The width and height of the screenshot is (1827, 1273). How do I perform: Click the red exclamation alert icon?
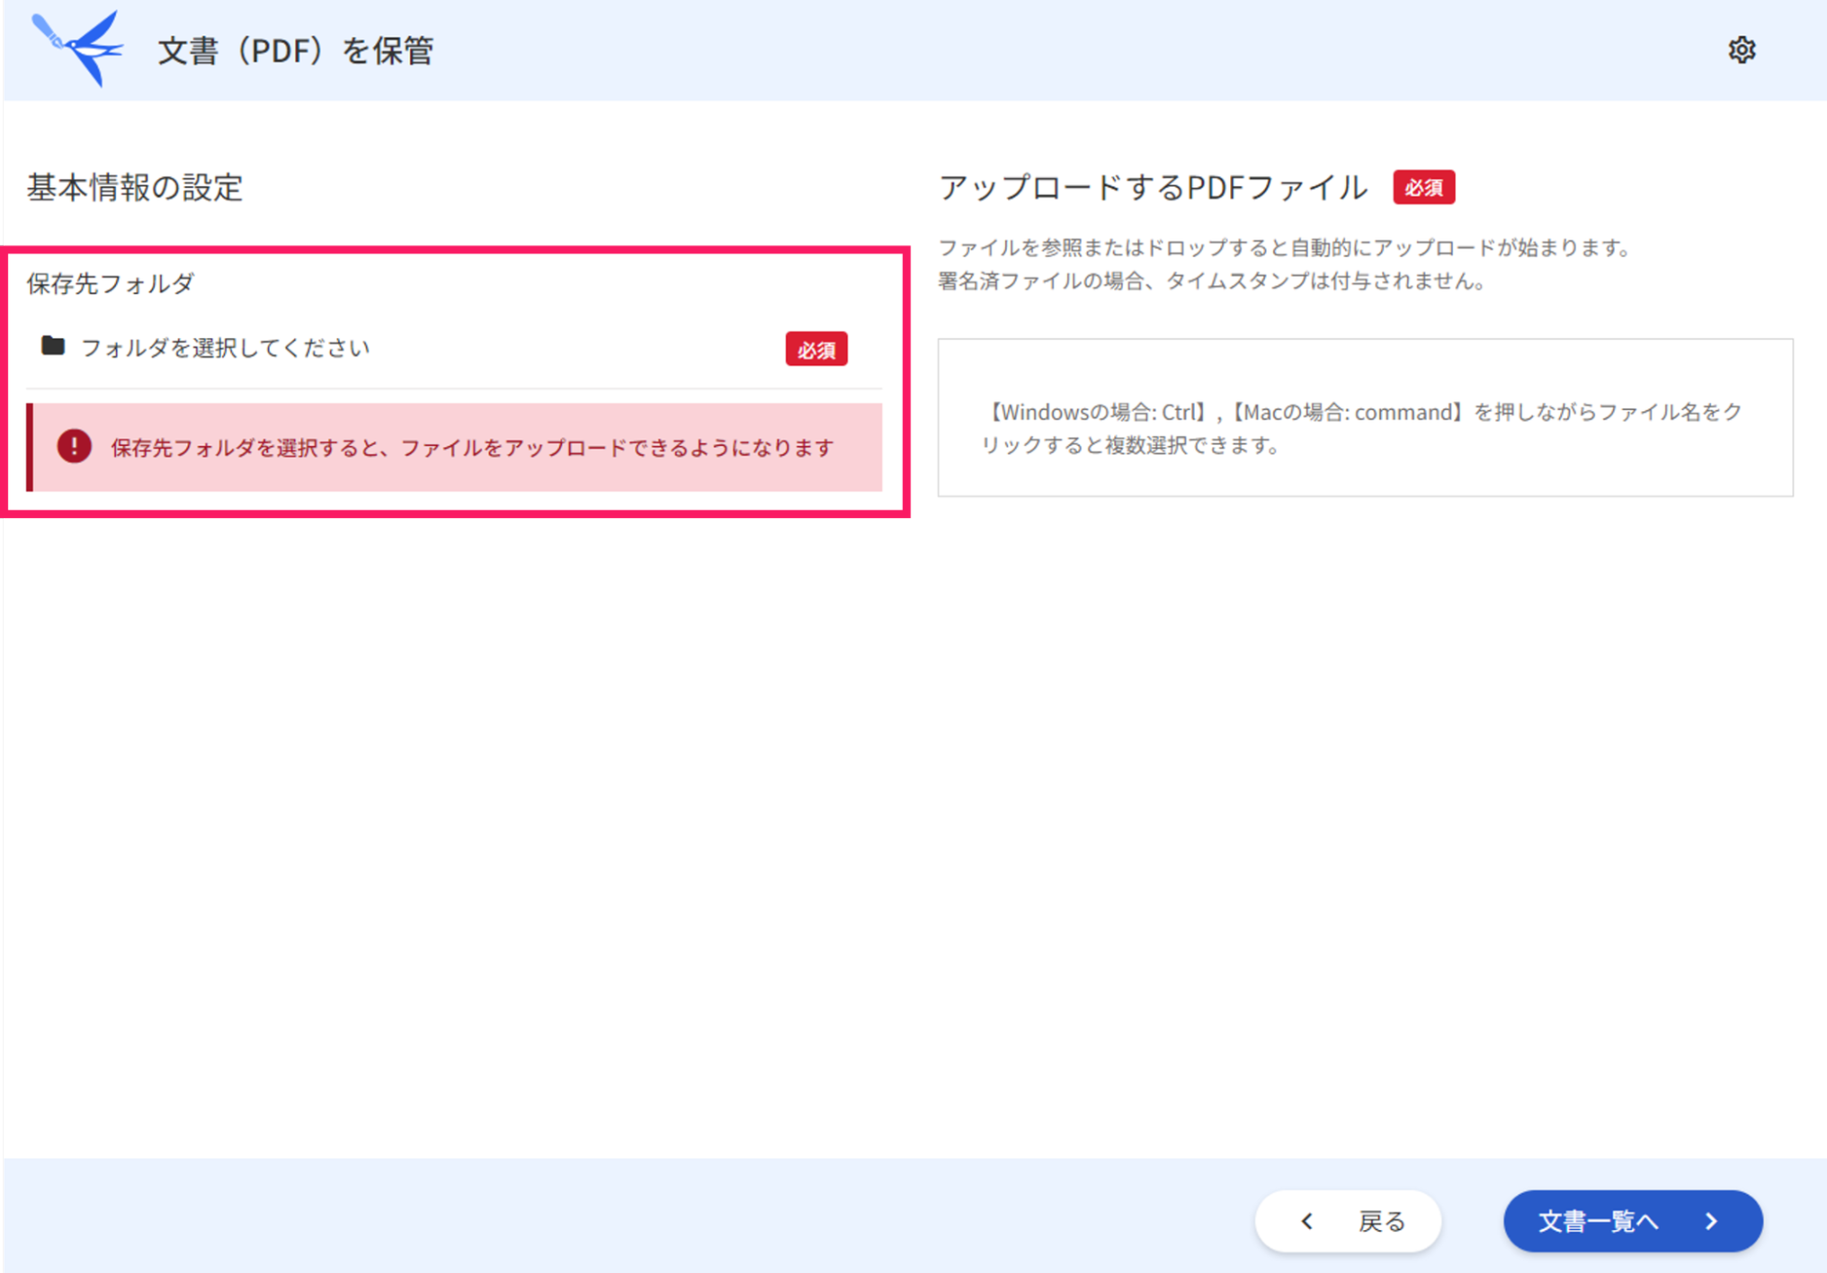click(x=74, y=446)
